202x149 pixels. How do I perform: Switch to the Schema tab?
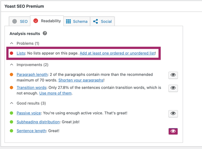(x=77, y=21)
